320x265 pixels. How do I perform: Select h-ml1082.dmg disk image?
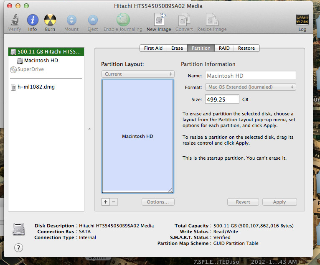point(33,87)
